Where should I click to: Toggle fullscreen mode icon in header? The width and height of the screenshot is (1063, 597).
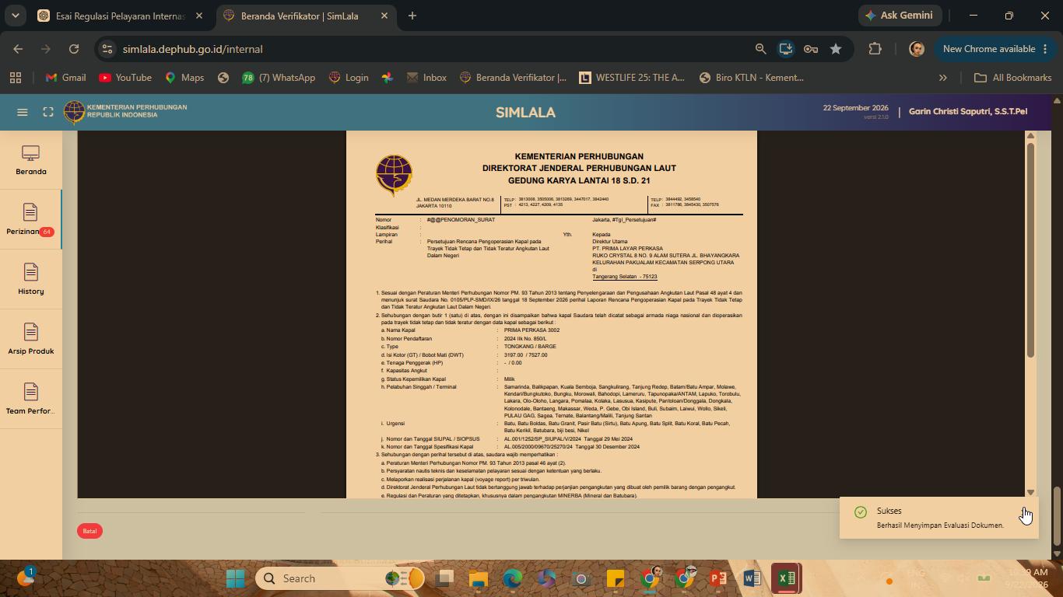tap(48, 112)
